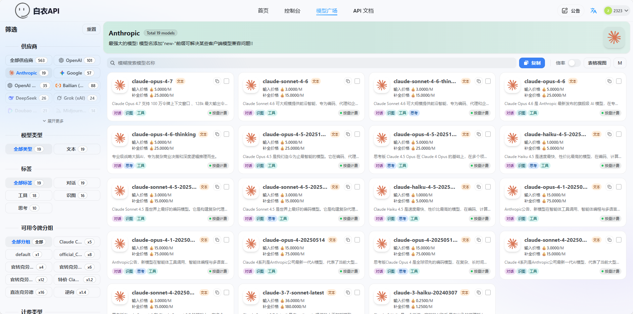This screenshot has width=633, height=314.
Task: Filter by the 思考 tag
Action: click(x=29, y=208)
